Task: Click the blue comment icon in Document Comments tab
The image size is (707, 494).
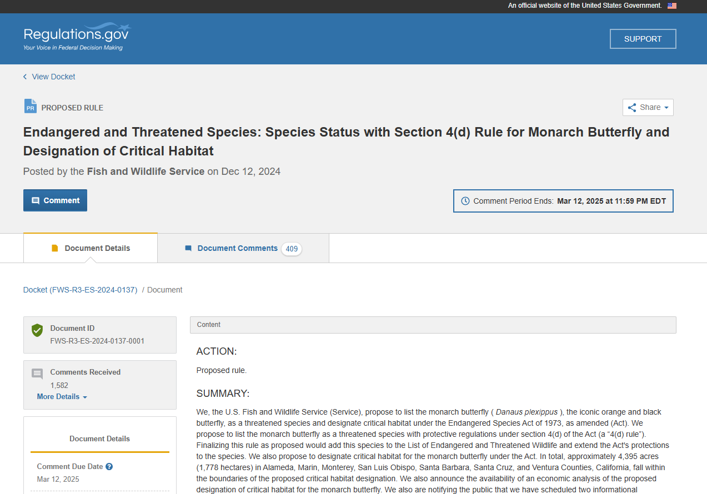Action: click(x=188, y=248)
